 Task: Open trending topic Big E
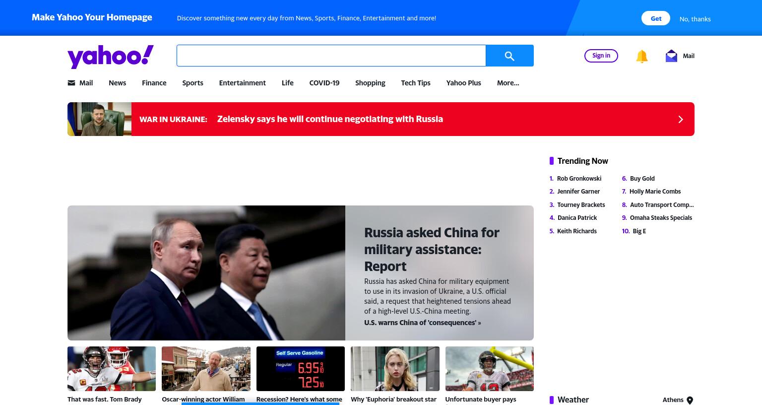[639, 231]
